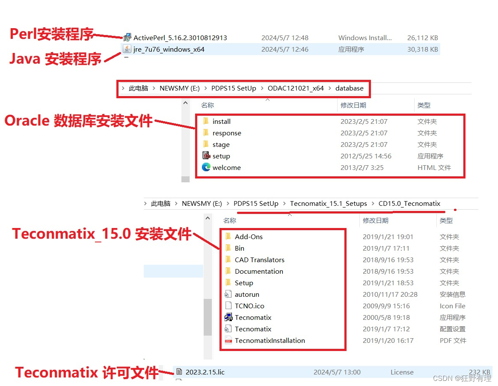Click the database breadcrumb segment
Viewport: 498px width, 386px height.
(350, 88)
